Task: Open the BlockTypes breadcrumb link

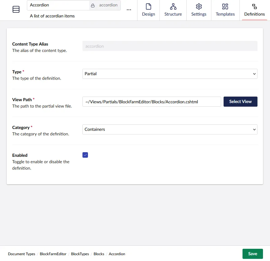Action: click(80, 254)
